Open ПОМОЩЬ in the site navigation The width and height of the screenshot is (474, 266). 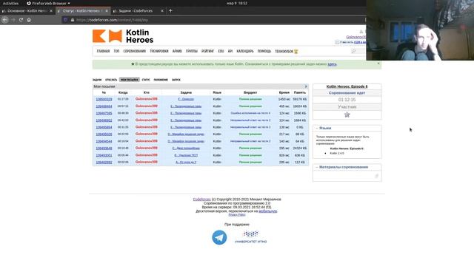tap(264, 51)
